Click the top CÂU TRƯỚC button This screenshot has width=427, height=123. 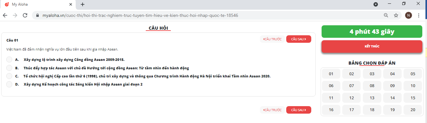click(272, 39)
